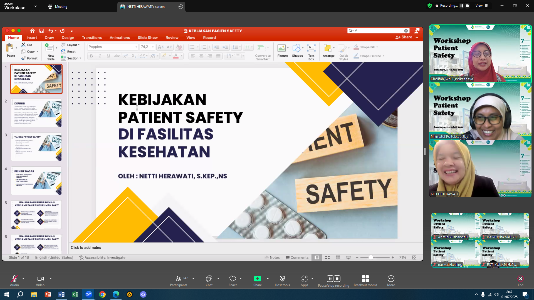534x300 pixels.
Task: Click Reset slide button
Action: (68, 52)
